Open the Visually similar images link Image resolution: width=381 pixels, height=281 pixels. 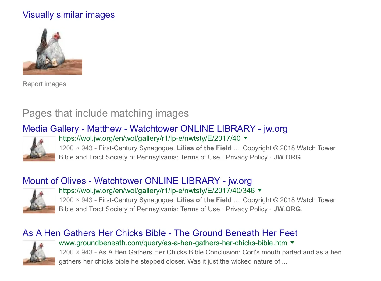69,15
